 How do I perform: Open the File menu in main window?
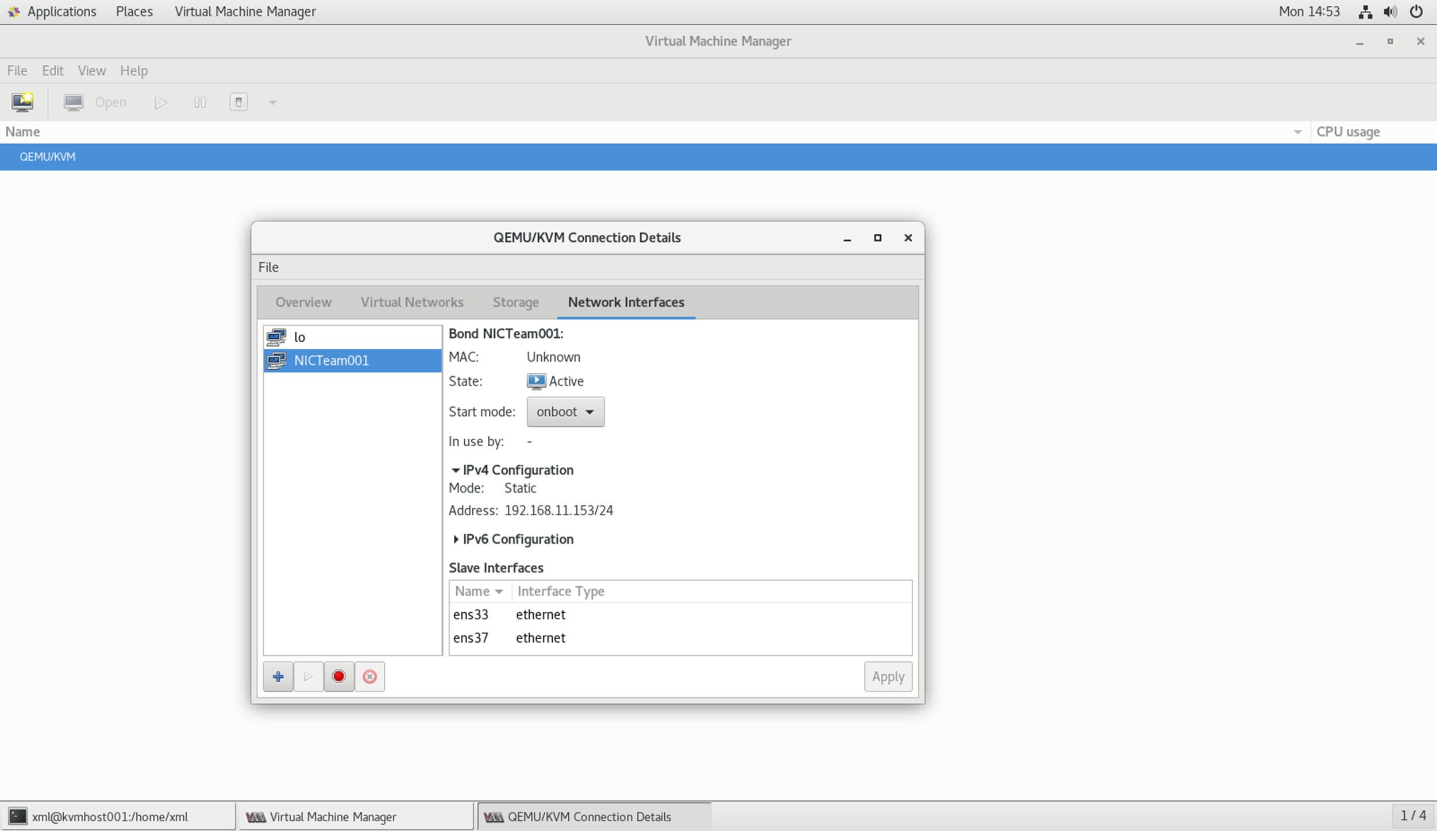(x=17, y=71)
